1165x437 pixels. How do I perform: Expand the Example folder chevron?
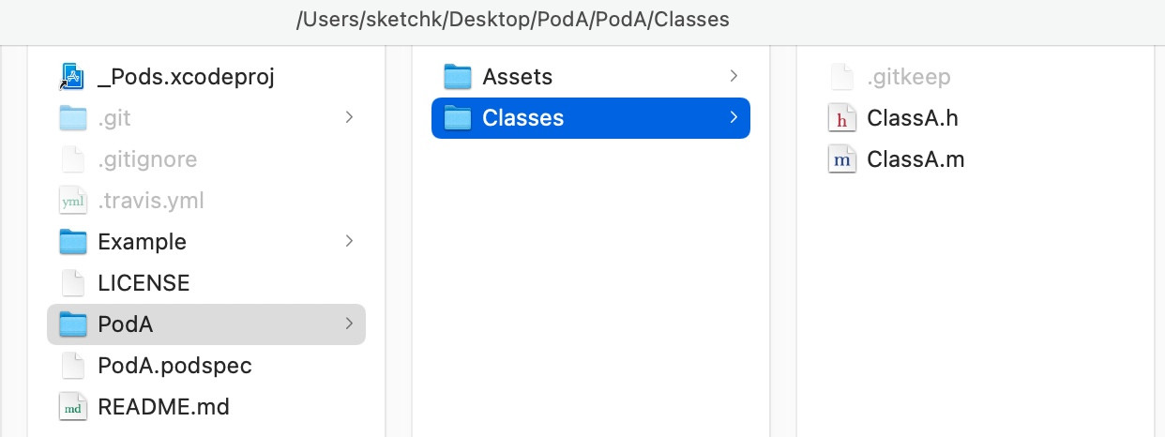349,242
